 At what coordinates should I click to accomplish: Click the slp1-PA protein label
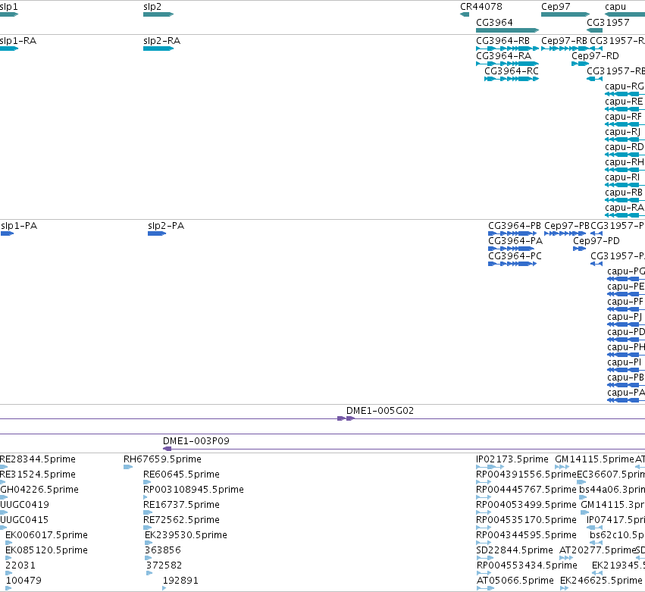coord(19,226)
